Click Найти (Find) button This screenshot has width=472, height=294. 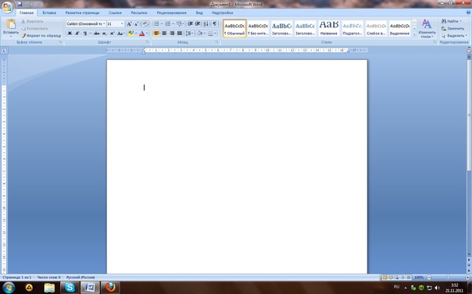pos(451,21)
